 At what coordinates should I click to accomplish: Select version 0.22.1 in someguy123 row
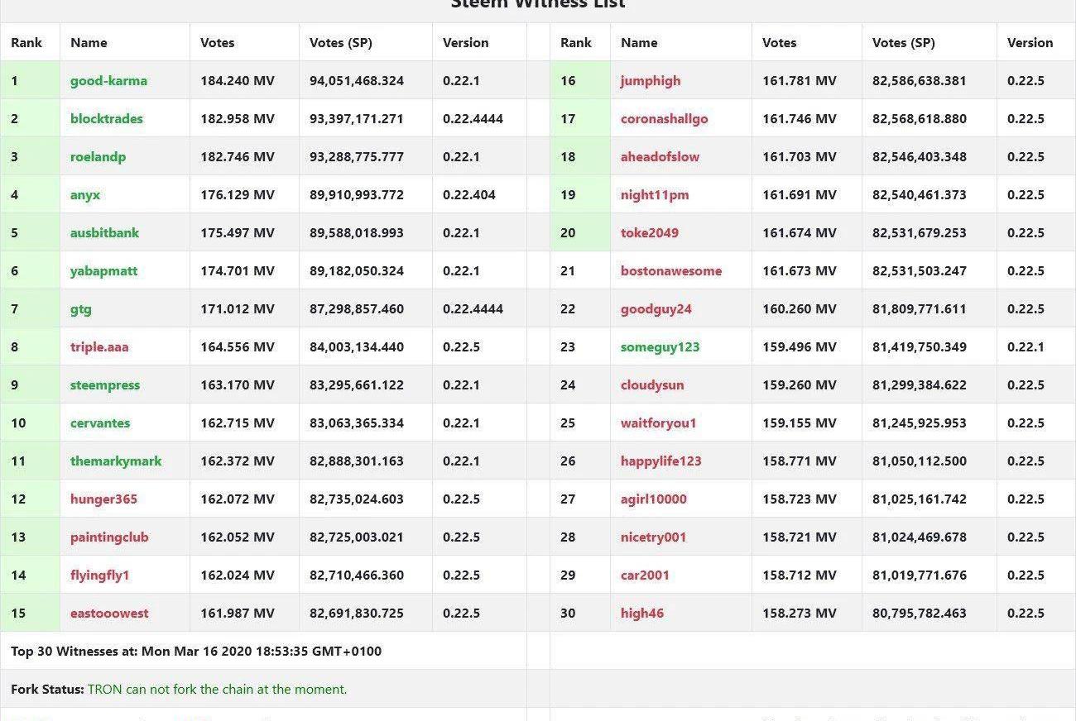click(1026, 347)
